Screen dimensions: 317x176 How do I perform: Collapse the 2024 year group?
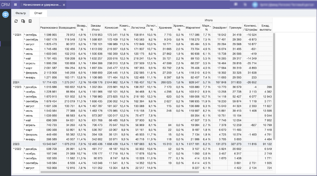tap(14, 35)
